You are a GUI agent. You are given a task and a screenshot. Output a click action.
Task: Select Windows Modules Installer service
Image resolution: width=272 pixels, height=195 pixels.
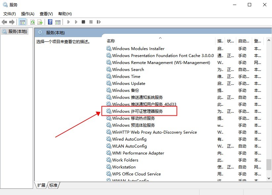pyautogui.click(x=138, y=49)
